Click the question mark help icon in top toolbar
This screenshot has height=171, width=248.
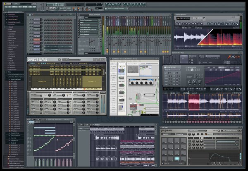(x=144, y=5)
